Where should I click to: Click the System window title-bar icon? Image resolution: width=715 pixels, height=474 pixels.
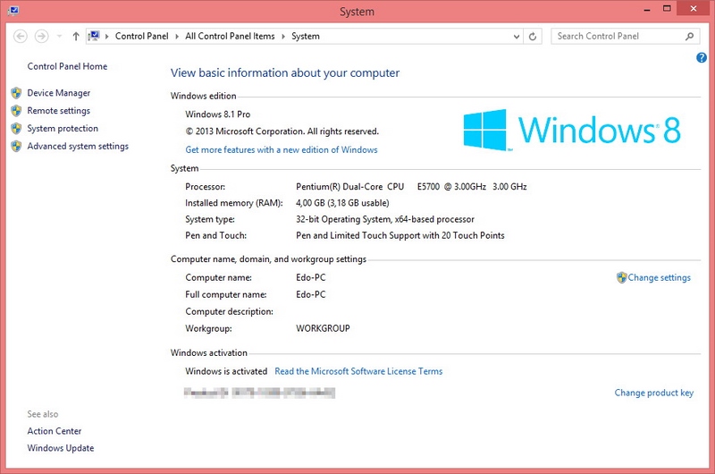pyautogui.click(x=13, y=11)
